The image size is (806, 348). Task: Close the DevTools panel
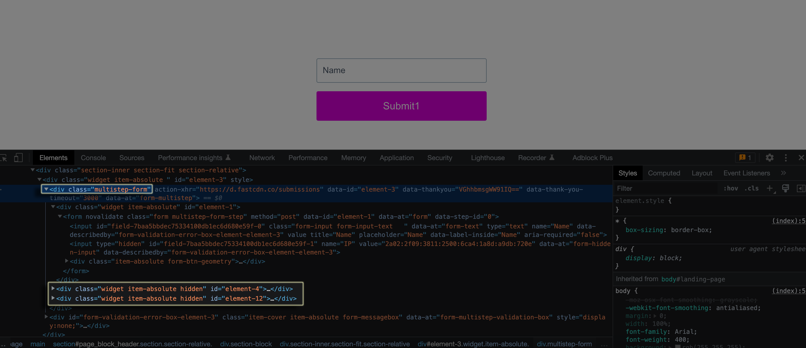[x=801, y=158]
